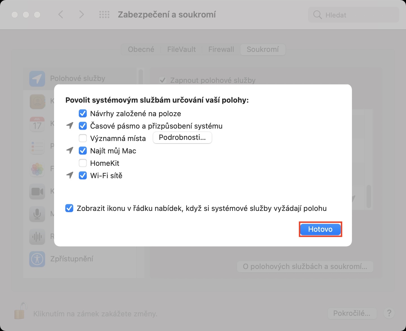Screen dimensions: 406x331
Task: Open the Firewall tab
Action: pos(221,49)
